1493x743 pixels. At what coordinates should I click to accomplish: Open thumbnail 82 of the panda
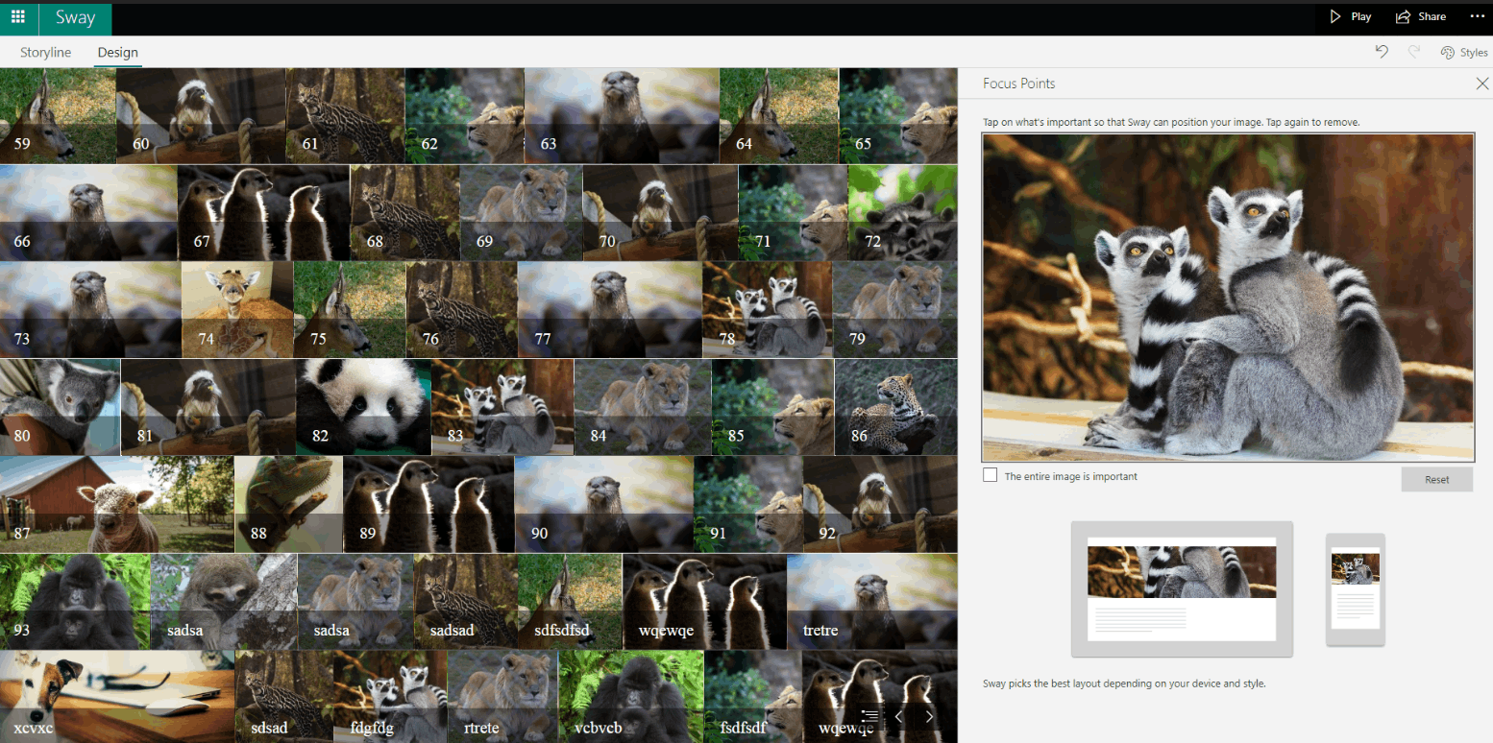(x=363, y=407)
